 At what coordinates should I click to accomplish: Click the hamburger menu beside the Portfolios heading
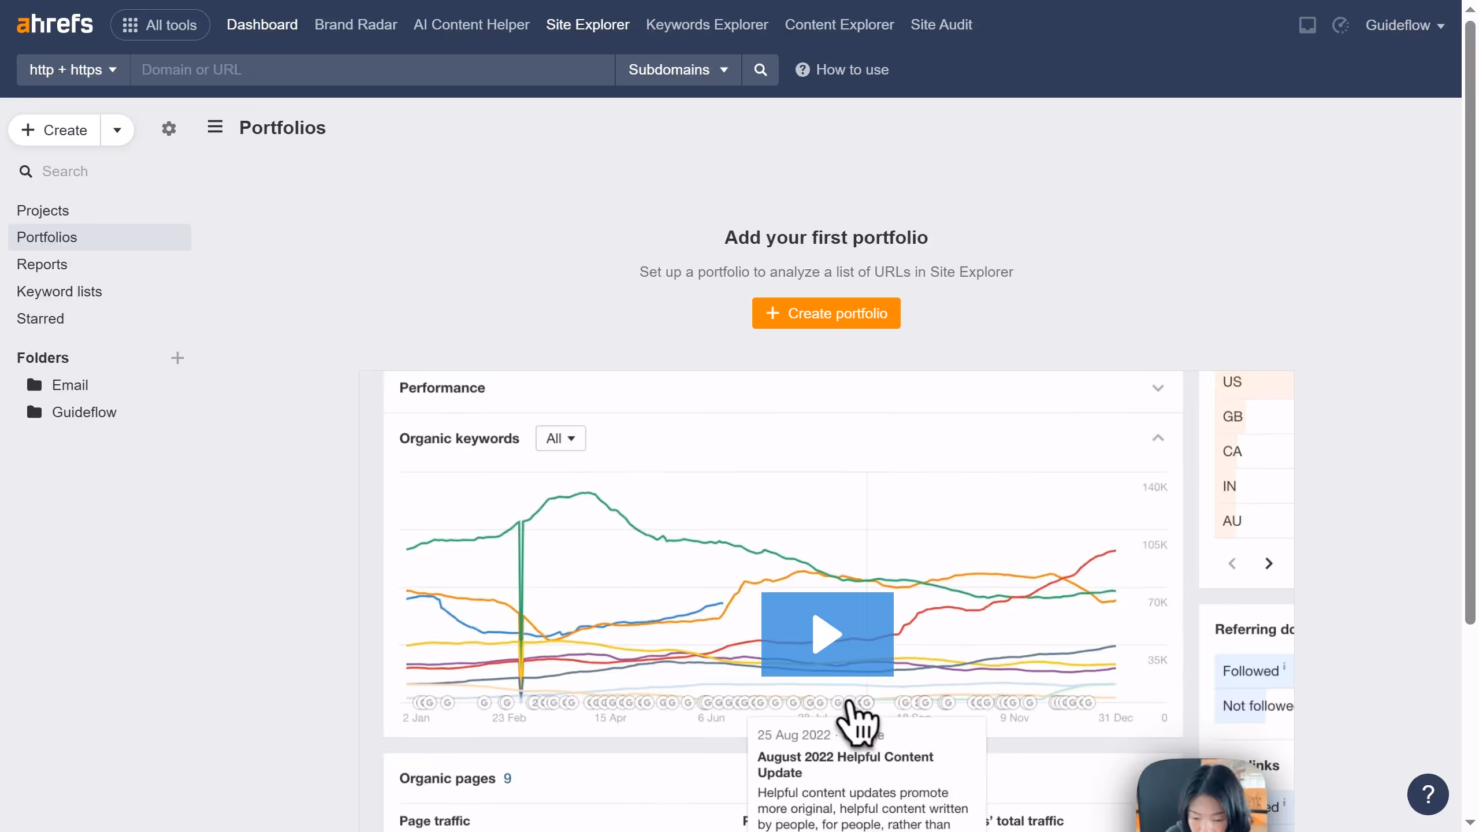coord(215,127)
